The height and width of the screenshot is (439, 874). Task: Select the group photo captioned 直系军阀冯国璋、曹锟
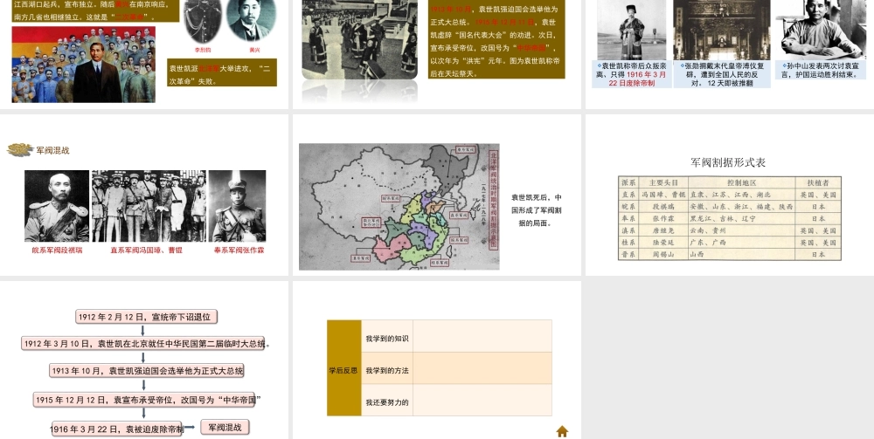[x=149, y=206]
